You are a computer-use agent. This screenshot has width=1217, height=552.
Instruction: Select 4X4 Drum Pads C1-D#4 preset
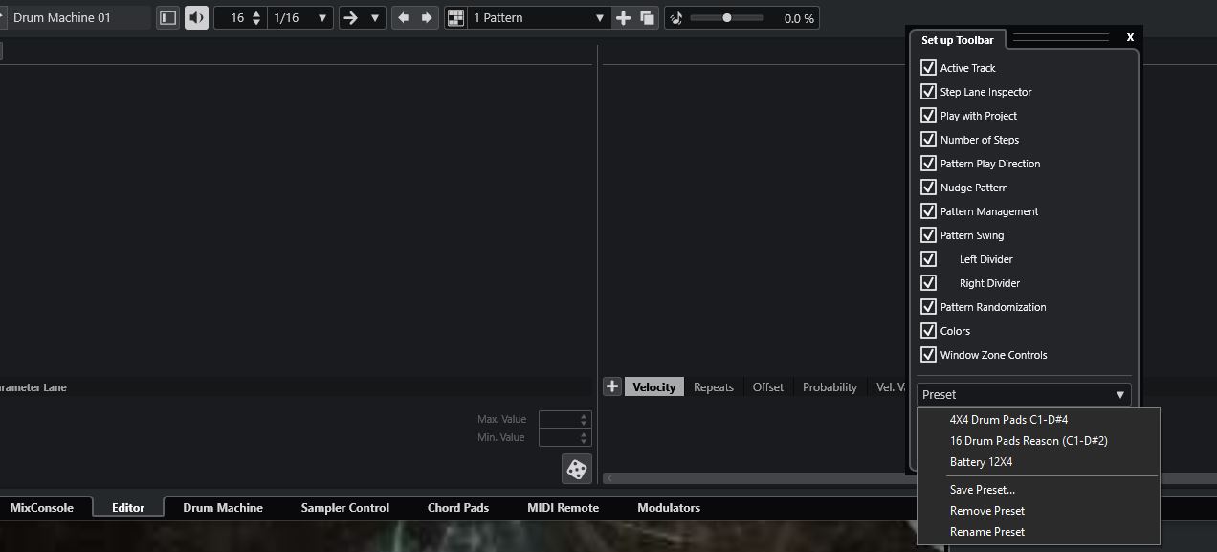(1038, 420)
